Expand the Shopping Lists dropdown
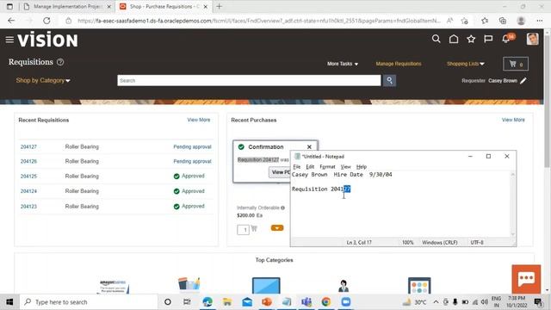 pos(466,64)
